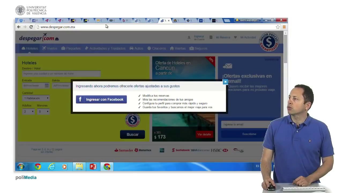Screen dimensions: 343x193
Task: Switch to the Dropbox browser tab
Action: click(x=22, y=20)
